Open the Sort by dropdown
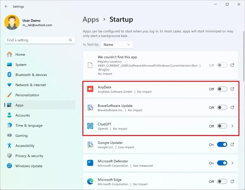The height and width of the screenshot is (190, 245). point(117,45)
